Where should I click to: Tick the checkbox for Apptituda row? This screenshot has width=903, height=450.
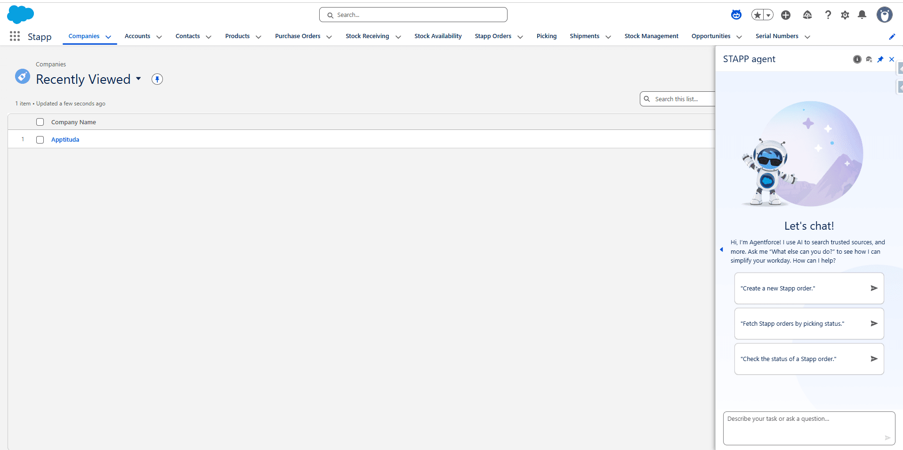[40, 140]
